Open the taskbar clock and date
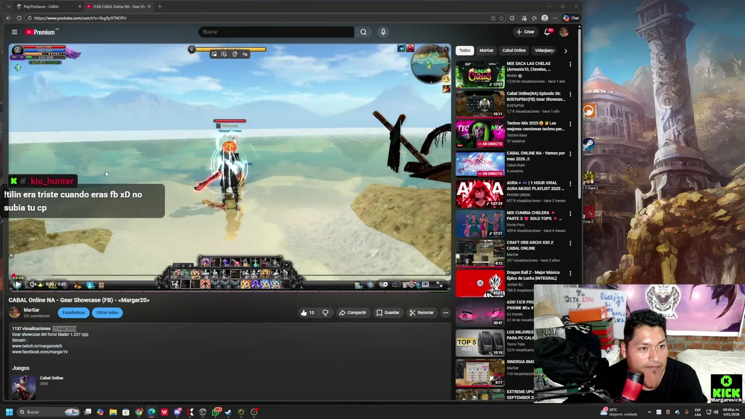Image resolution: width=745 pixels, height=419 pixels. pos(732,412)
